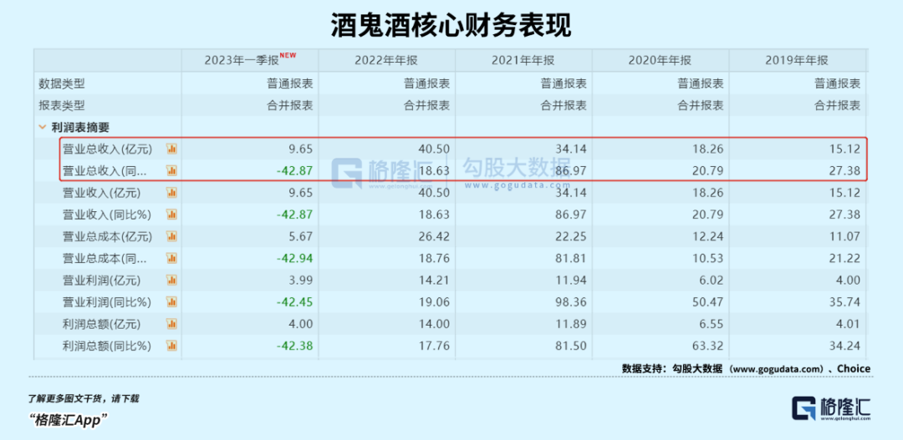903x440 pixels.
Task: Select the 2023年一季报 column header
Action: (x=250, y=60)
